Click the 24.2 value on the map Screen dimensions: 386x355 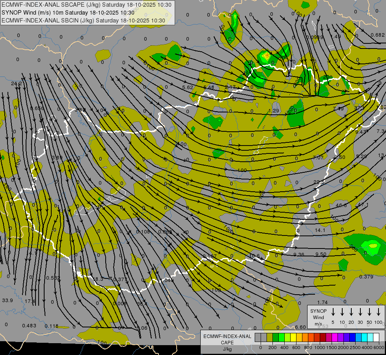pos(16,84)
